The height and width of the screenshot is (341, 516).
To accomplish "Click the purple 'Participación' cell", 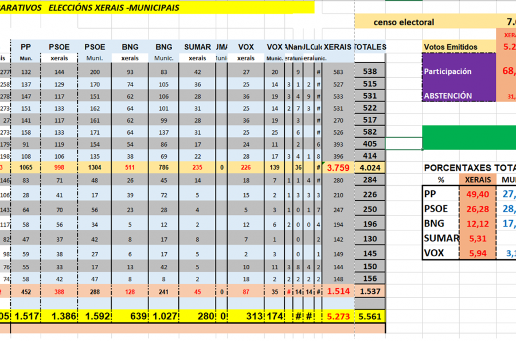I will 459,72.
